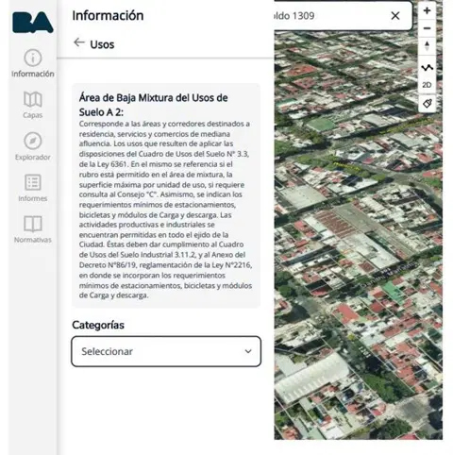Image resolution: width=453 pixels, height=455 pixels.
Task: Toggle the map to 2D view
Action: (x=427, y=85)
